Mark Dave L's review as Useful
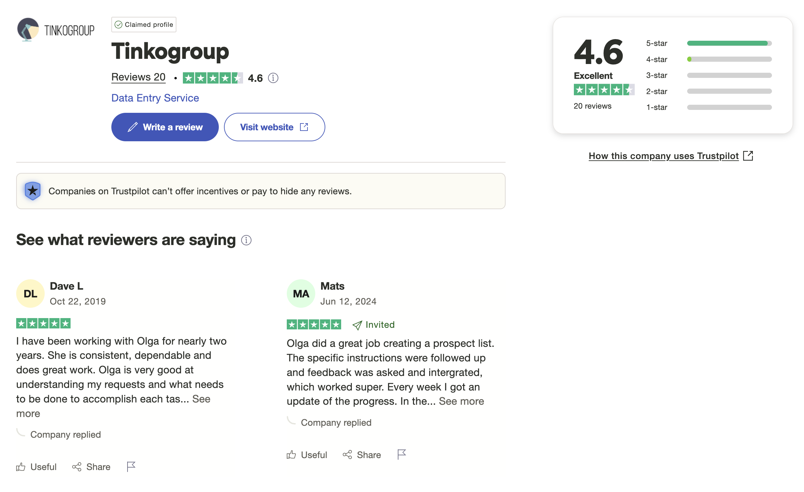Image resolution: width=804 pixels, height=492 pixels. [36, 467]
